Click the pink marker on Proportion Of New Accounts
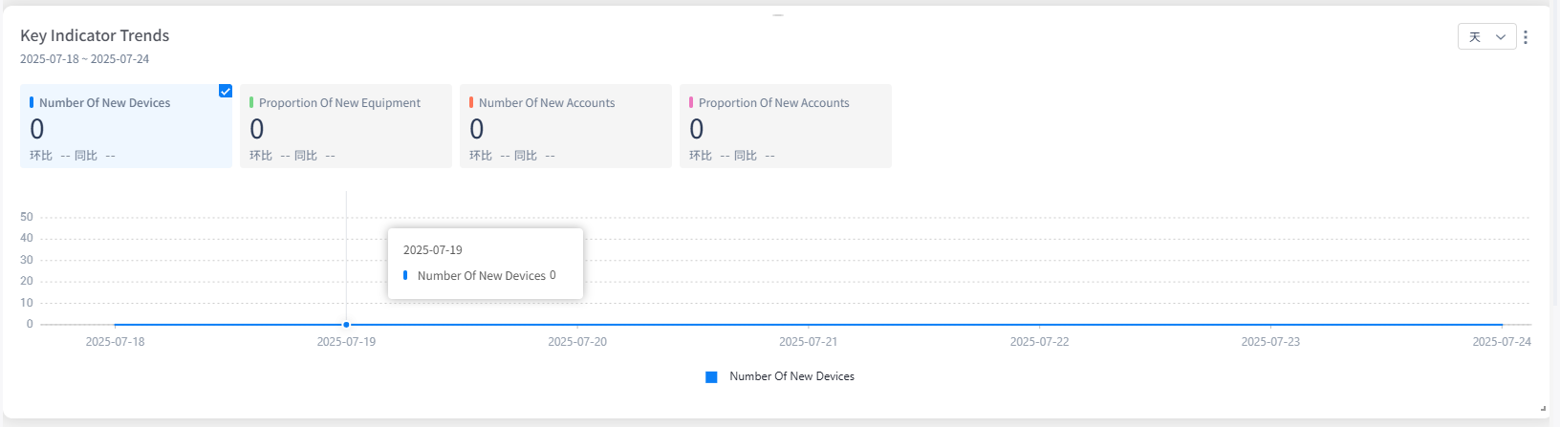This screenshot has width=1560, height=427. (691, 102)
